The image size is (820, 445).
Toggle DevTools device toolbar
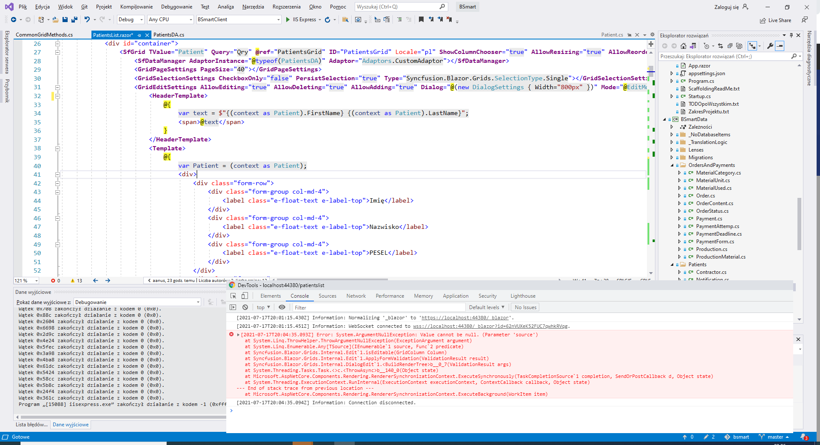click(x=245, y=296)
